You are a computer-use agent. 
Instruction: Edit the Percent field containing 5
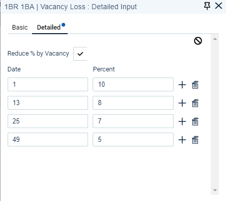tap(133, 139)
